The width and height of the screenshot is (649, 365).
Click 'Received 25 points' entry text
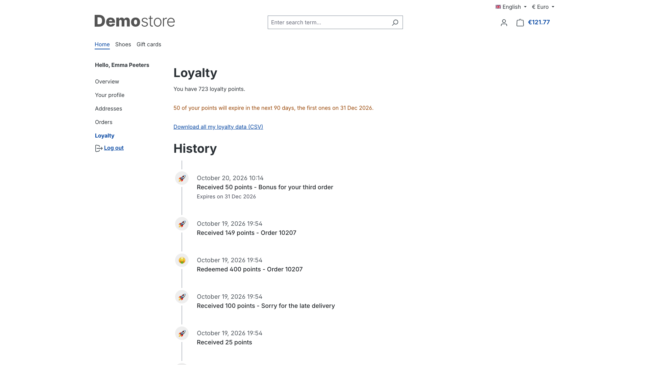point(224,342)
